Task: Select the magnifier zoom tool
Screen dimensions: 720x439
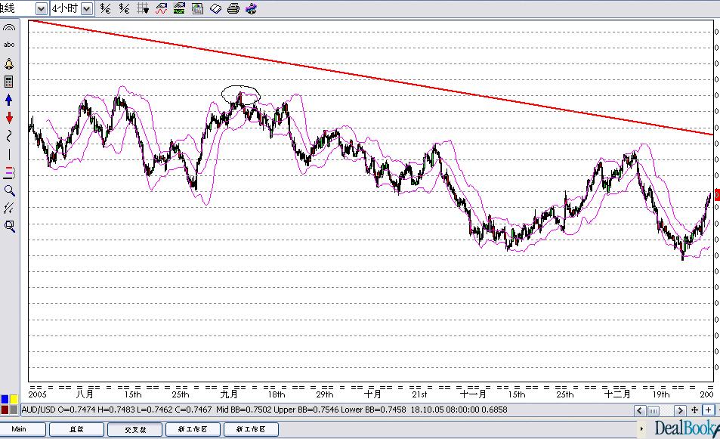Action: click(x=9, y=190)
